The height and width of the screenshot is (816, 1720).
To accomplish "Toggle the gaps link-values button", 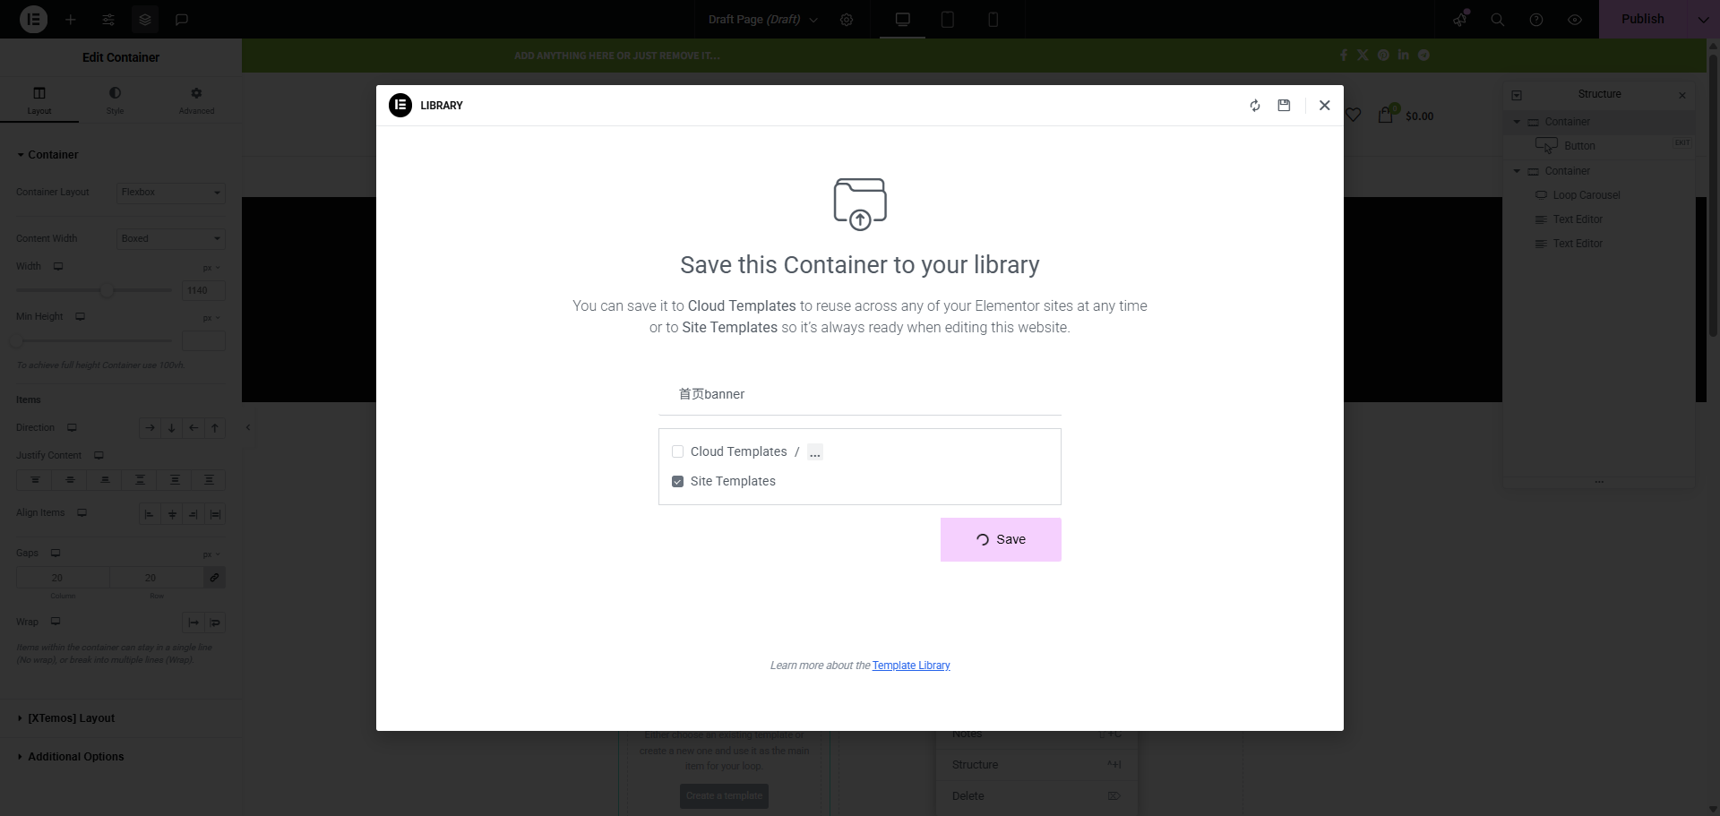I will point(214,578).
